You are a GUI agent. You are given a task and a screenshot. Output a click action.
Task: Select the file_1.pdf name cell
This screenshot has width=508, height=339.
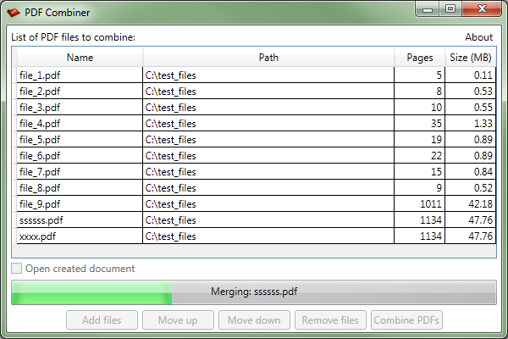80,75
